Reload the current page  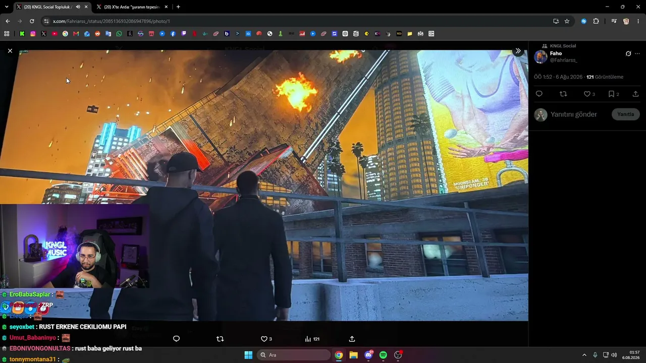point(32,21)
